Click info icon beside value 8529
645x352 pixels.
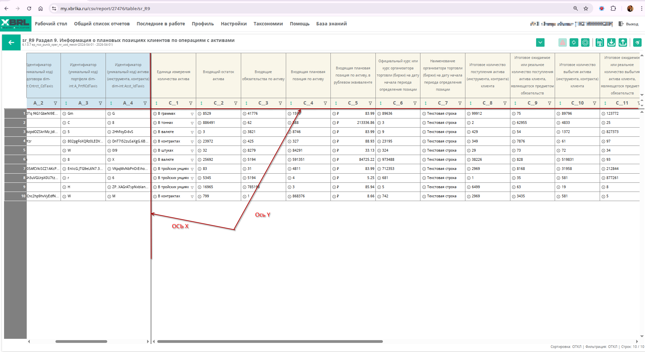pyautogui.click(x=200, y=114)
